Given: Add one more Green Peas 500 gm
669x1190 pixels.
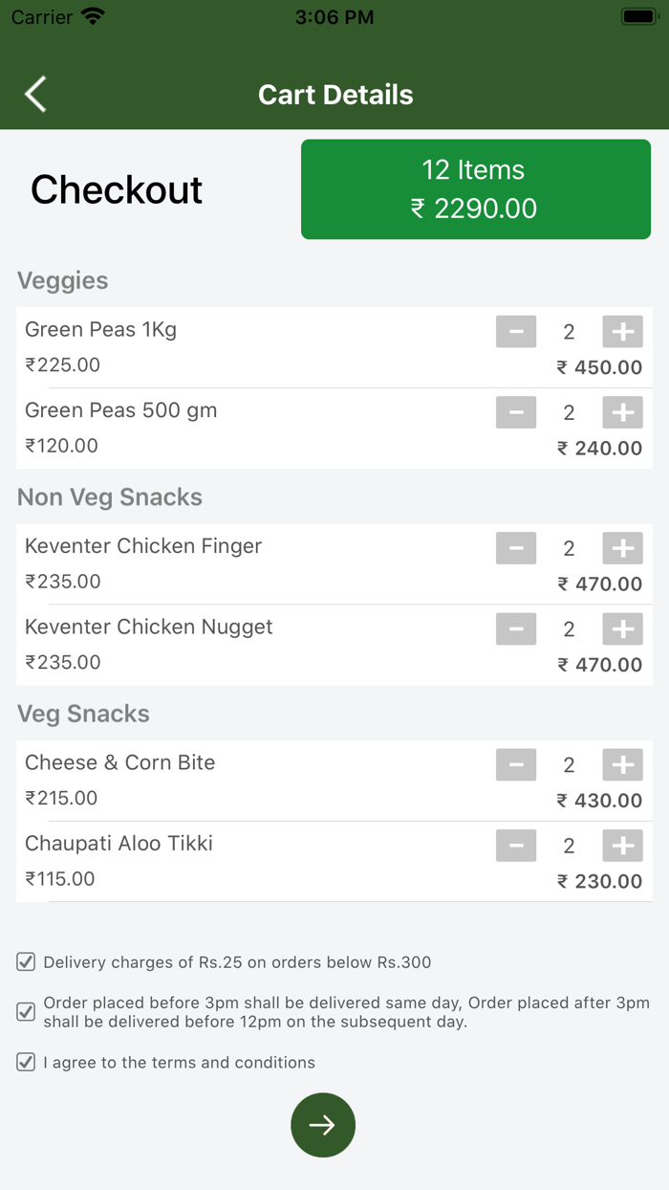Looking at the screenshot, I should 622,412.
